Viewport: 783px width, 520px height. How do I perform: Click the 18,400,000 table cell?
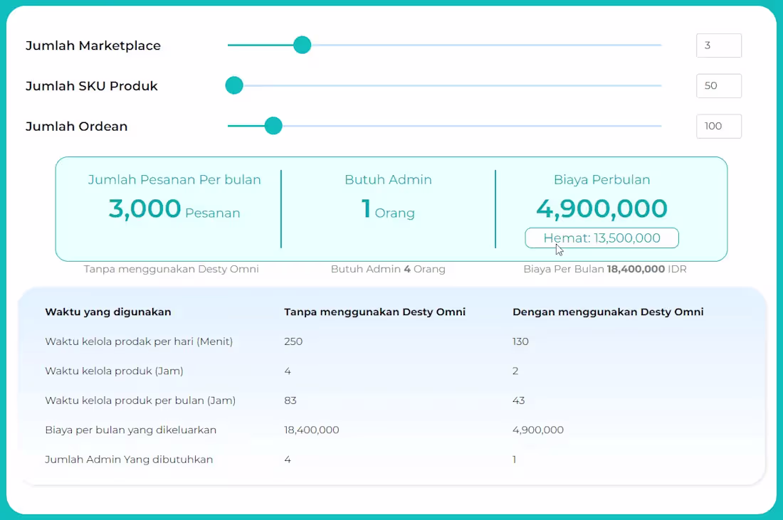coord(312,430)
